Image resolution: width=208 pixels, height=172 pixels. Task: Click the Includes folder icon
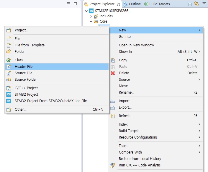point(96,16)
